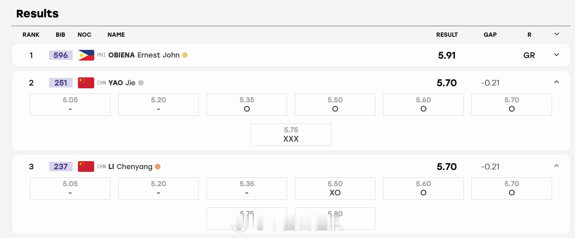Click China flag beside YAO Jie
The width and height of the screenshot is (575, 238).
pos(86,83)
